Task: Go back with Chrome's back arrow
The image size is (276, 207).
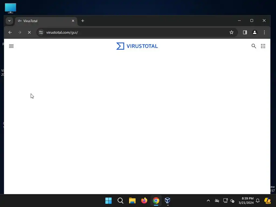Action: pos(10,32)
